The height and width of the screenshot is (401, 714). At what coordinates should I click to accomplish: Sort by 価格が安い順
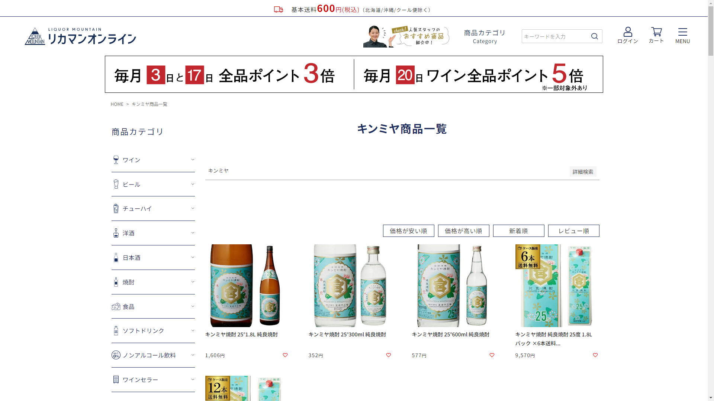pyautogui.click(x=409, y=231)
